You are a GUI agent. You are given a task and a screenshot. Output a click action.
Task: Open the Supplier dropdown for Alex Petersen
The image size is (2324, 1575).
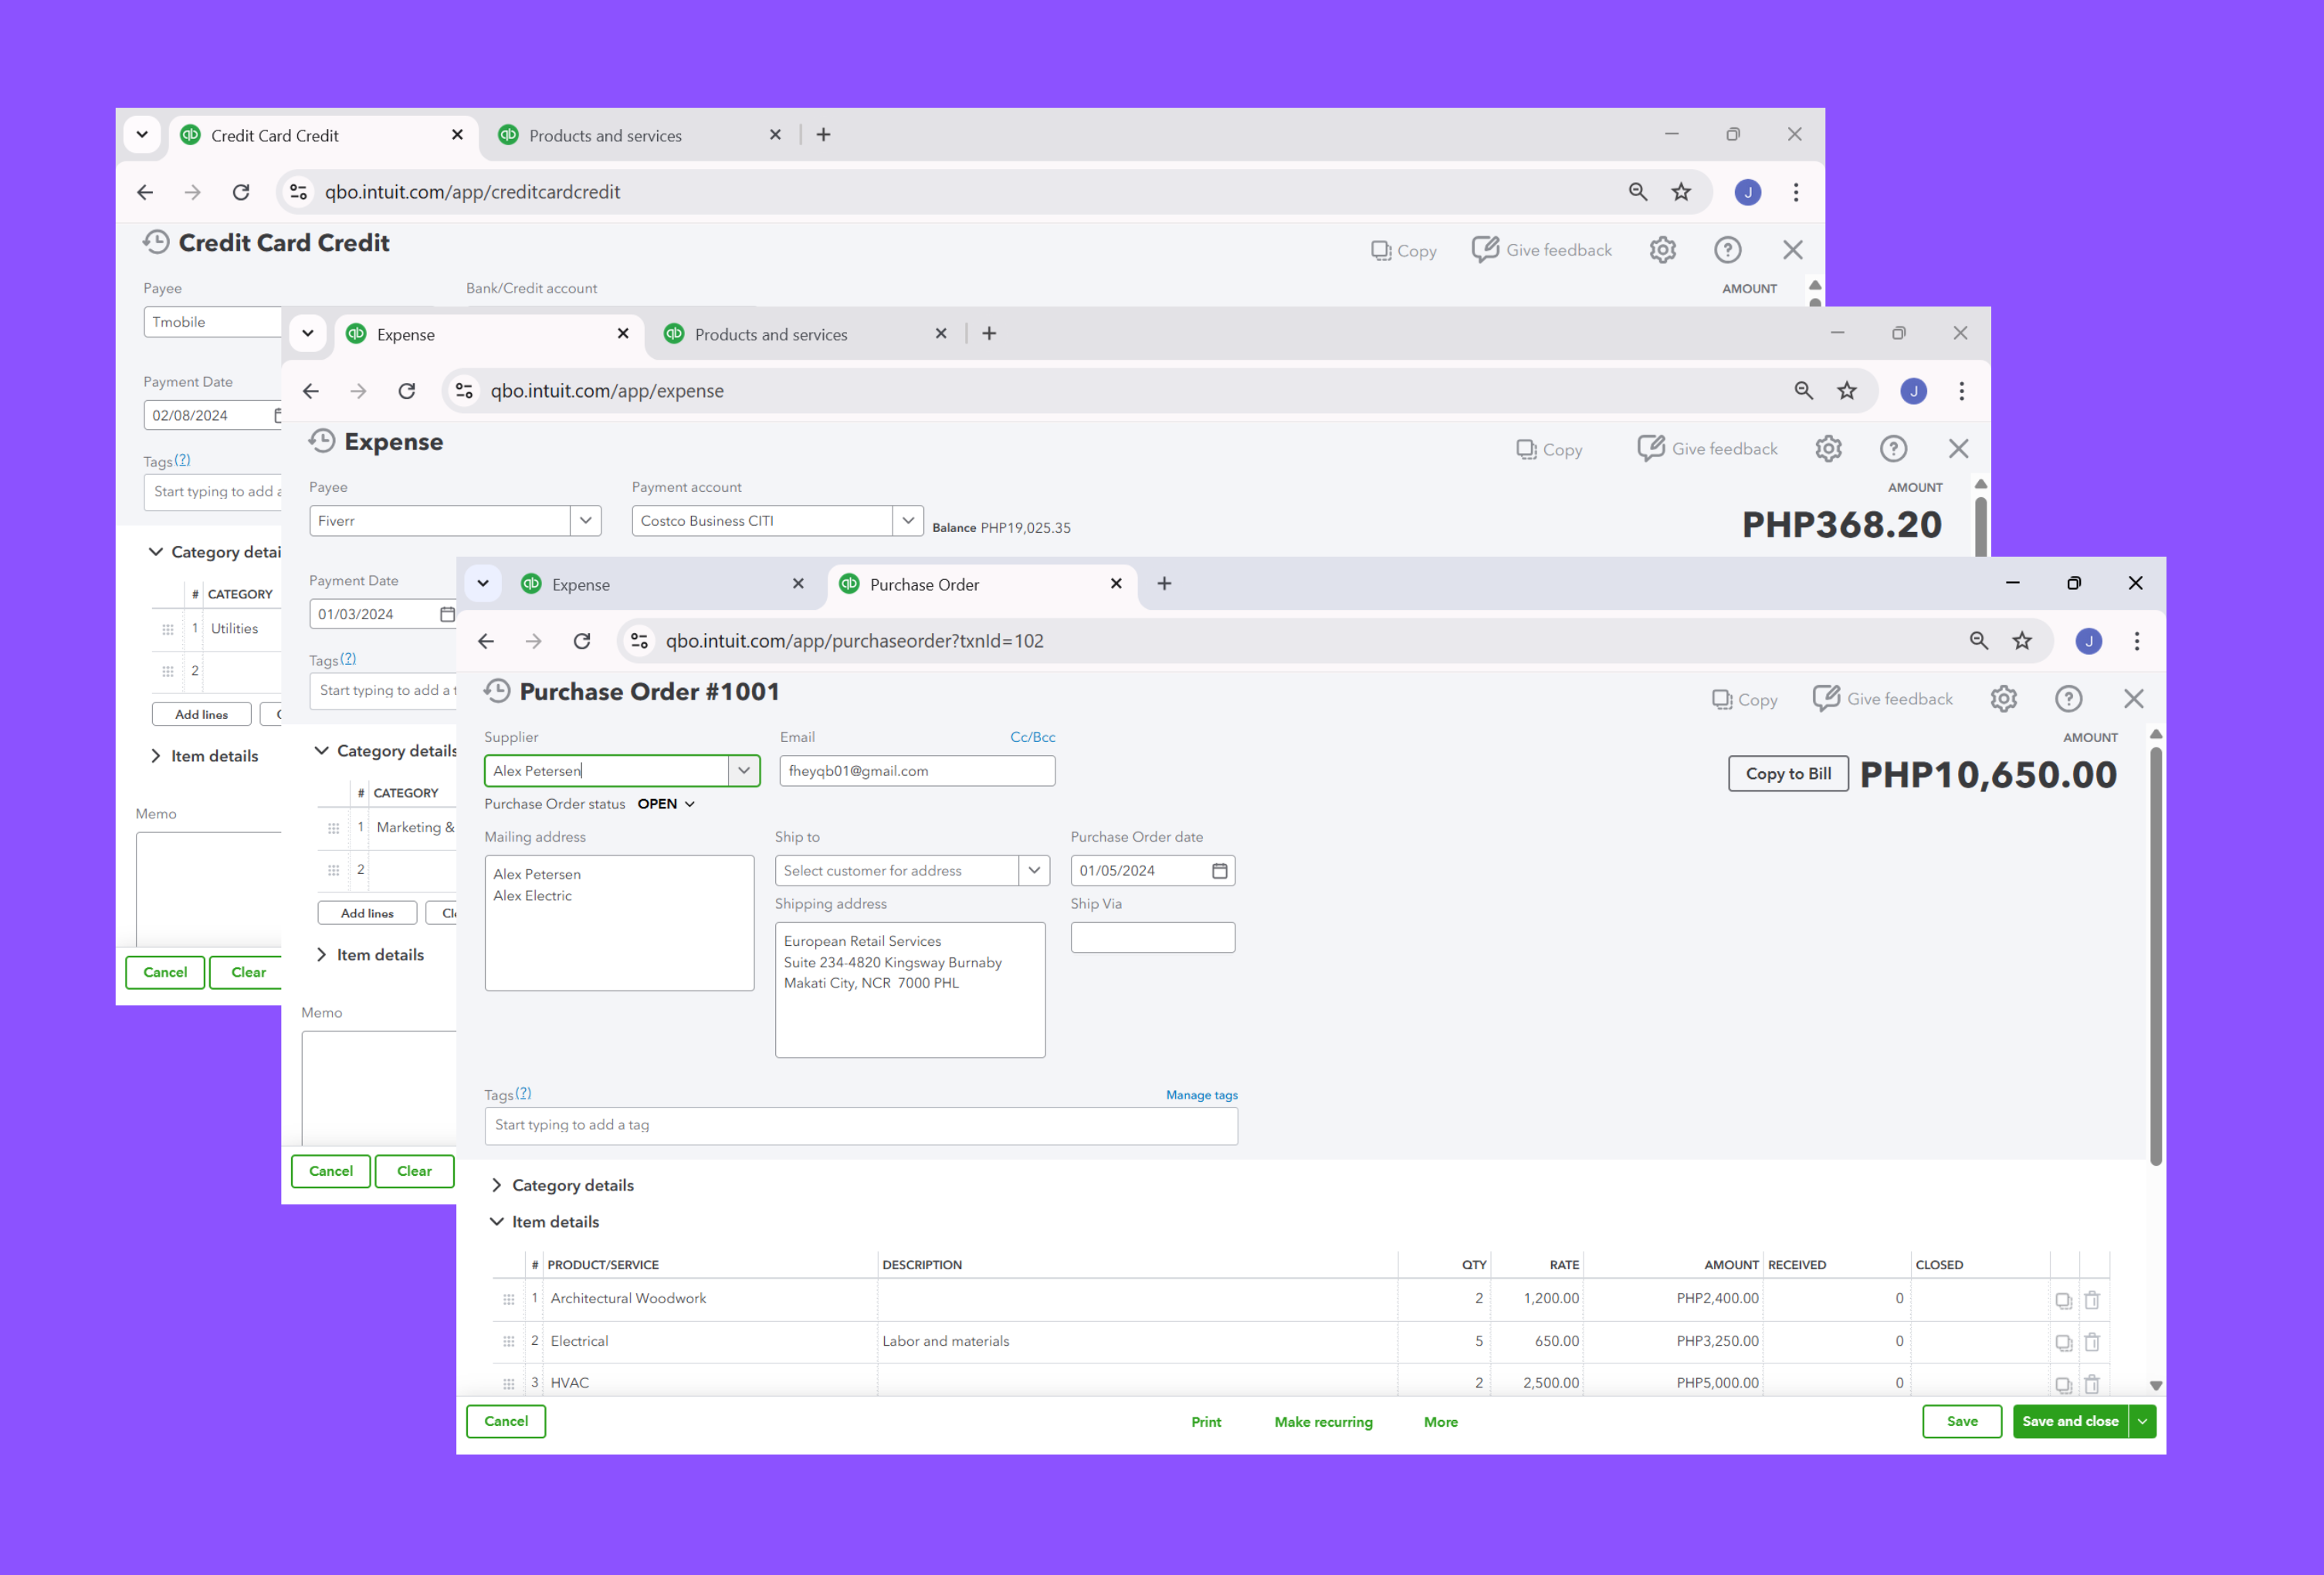point(743,771)
